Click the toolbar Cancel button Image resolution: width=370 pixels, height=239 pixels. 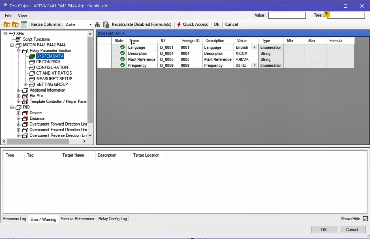(231, 24)
